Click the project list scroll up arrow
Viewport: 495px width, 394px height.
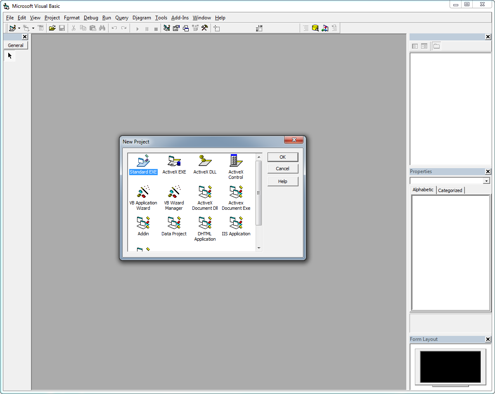(x=259, y=157)
